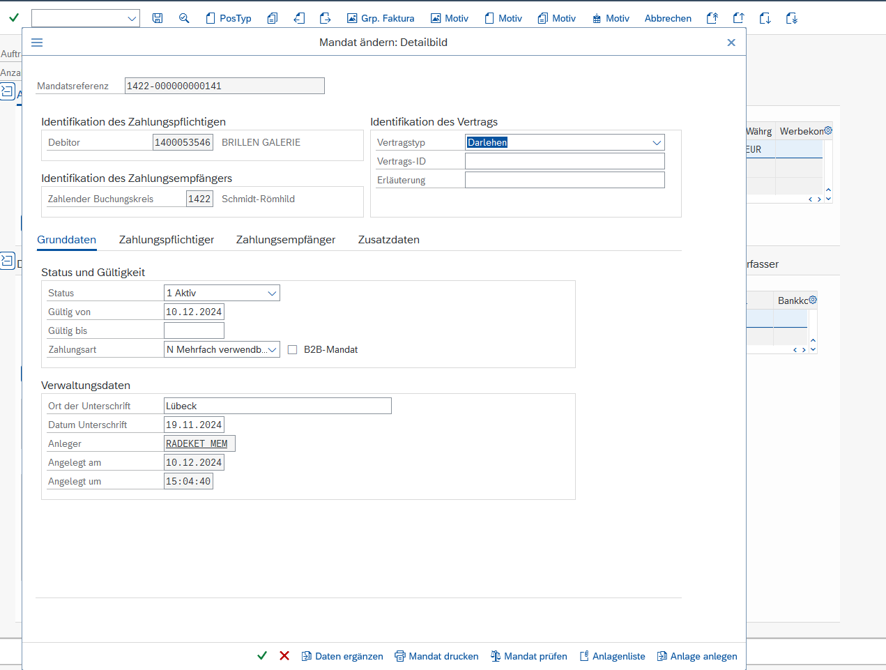Switch to the Grunddaten tab

tap(67, 240)
